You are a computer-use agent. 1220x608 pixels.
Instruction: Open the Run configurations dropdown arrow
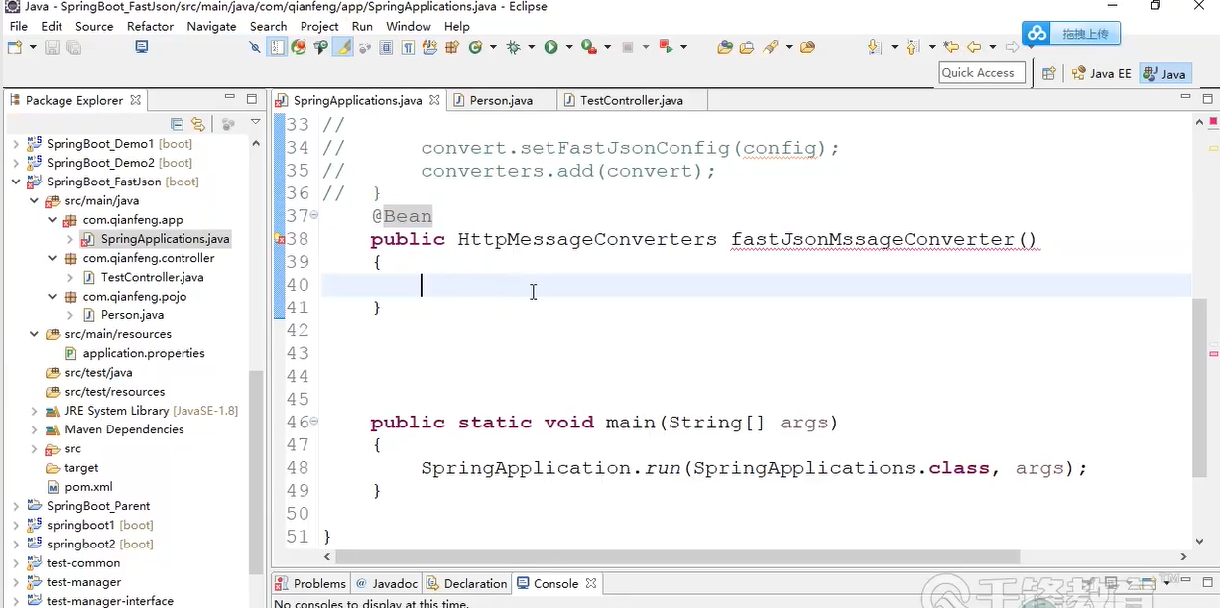[569, 47]
